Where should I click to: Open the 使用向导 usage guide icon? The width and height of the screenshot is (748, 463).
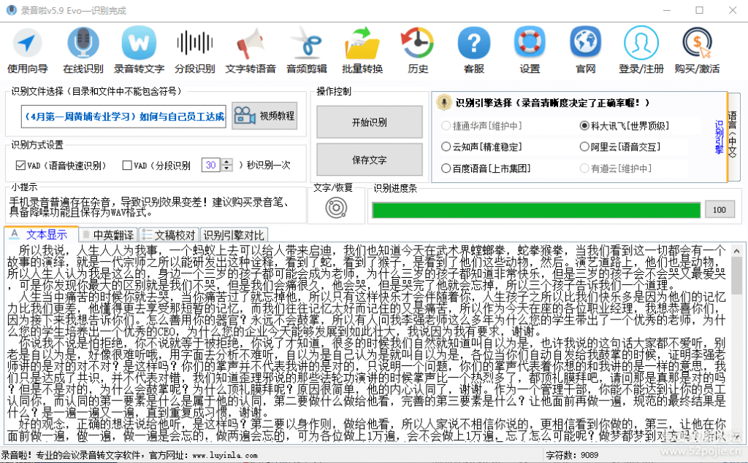click(x=27, y=44)
